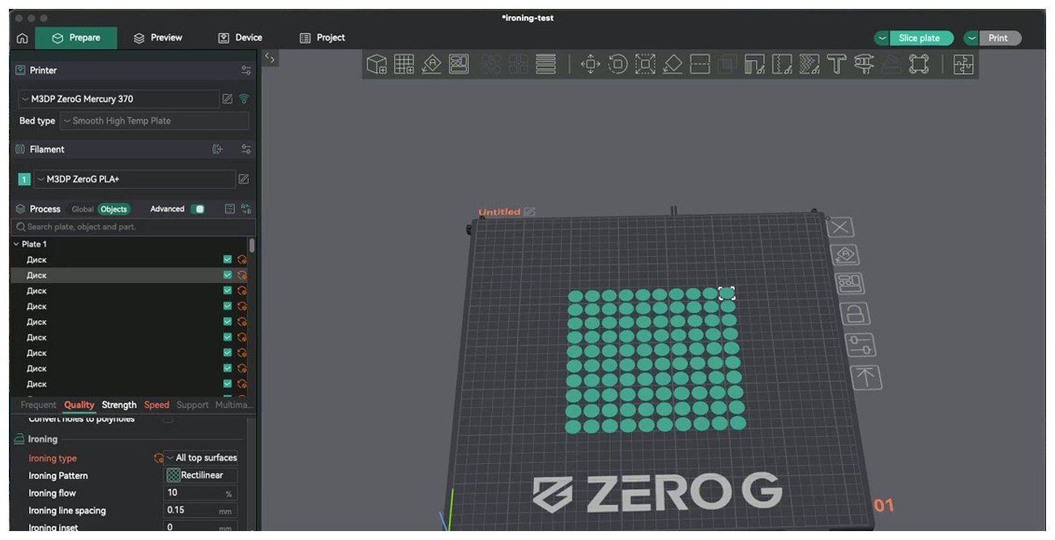Select the Cut tool
This screenshot has height=540, width=1055.
coord(700,64)
